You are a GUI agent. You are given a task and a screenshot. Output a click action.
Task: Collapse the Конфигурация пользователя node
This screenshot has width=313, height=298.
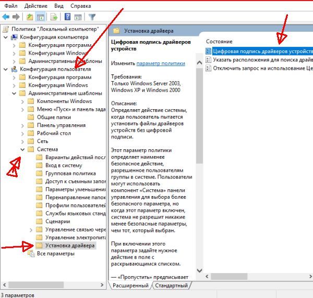(x=6, y=69)
